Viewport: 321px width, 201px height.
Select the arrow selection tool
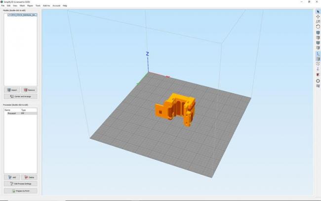pos(318,11)
